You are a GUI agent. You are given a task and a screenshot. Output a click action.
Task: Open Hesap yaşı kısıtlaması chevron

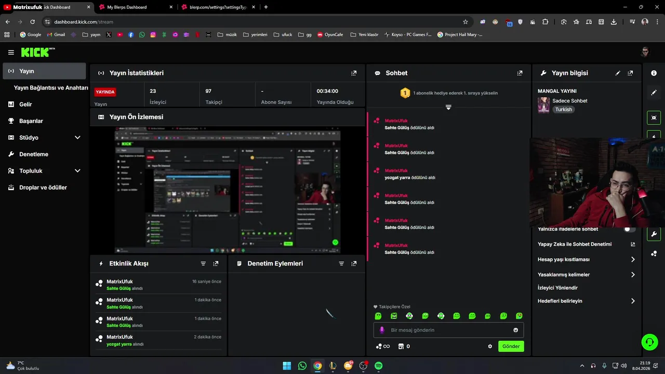[633, 259]
